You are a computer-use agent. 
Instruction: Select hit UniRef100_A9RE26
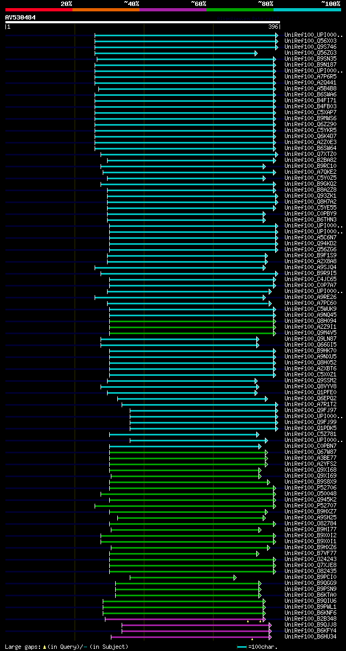click(310, 297)
